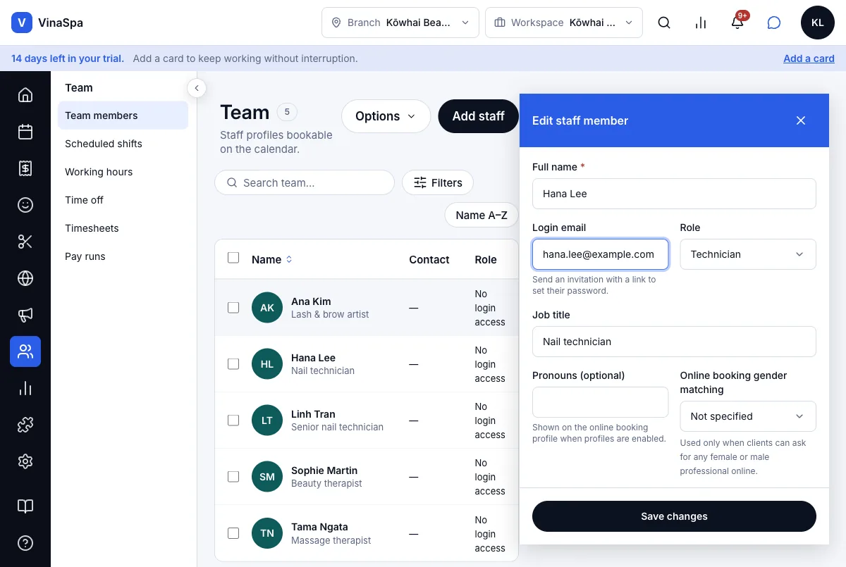Viewport: 846px width, 567px height.
Task: Click Hana Lee's HL avatar
Action: (267, 364)
